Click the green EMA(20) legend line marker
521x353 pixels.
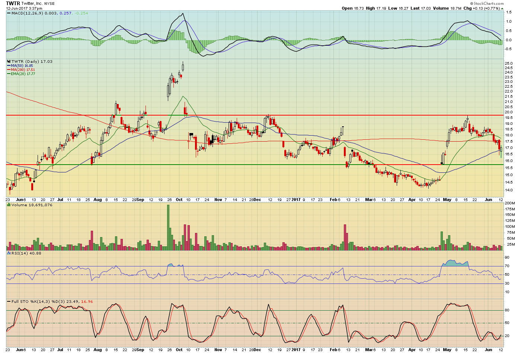pyautogui.click(x=9, y=74)
